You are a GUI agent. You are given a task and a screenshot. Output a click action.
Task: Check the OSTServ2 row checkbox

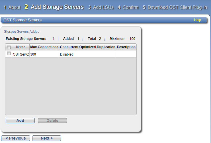[x=9, y=54]
